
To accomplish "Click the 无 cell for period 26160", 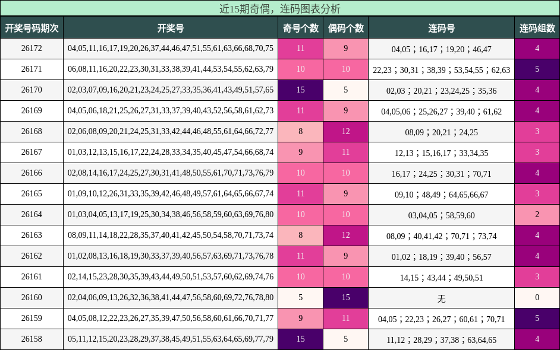I will [x=442, y=298].
